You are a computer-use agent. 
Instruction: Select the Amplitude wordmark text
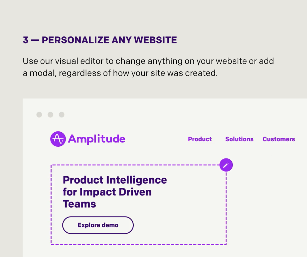click(97, 139)
